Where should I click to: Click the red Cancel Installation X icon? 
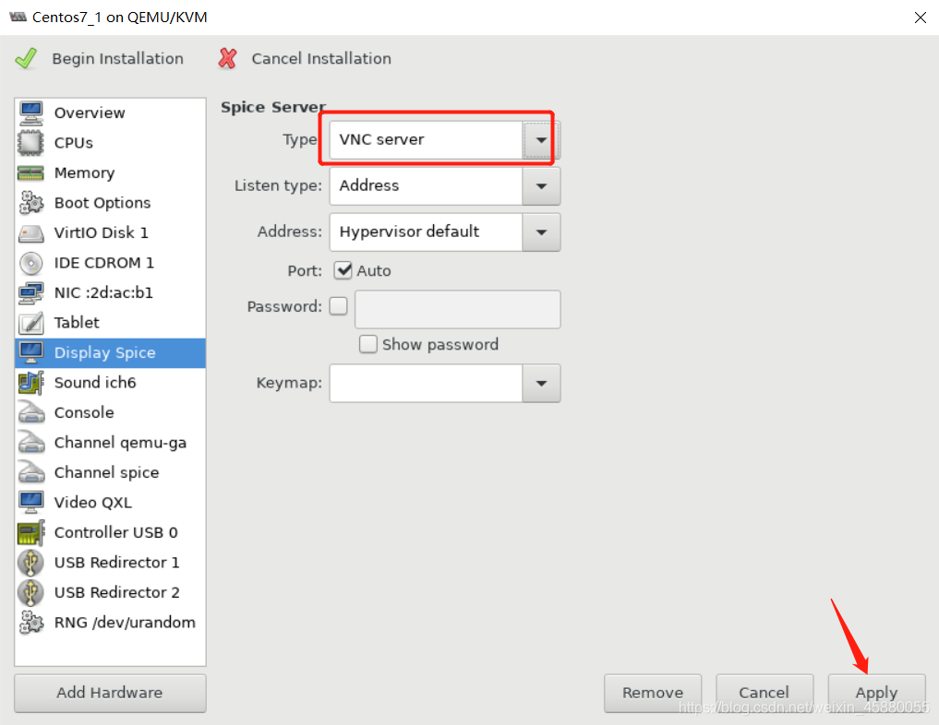227,59
